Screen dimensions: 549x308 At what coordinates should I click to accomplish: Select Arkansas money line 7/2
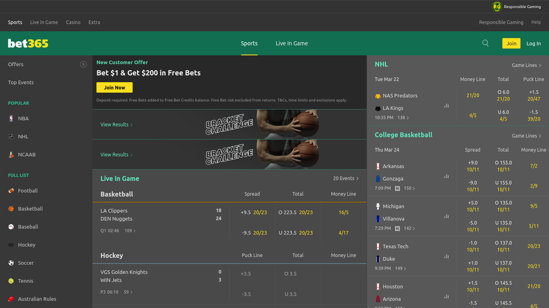coord(534,166)
